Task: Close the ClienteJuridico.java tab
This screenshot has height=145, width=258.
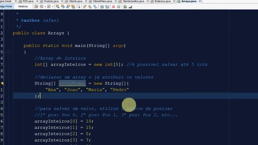Action: [x=148, y=1]
